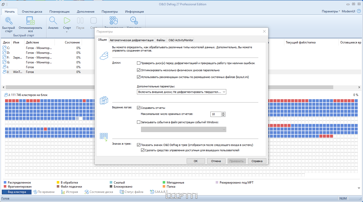Open Дополнительные параметры dropdown
This screenshot has height=202, width=363.
coord(182,92)
